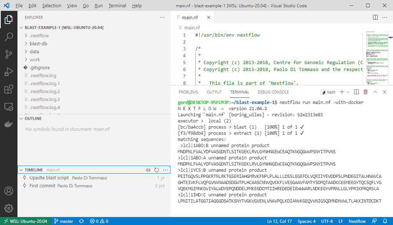Pin the Timeline view
393x225 pixels.
(x=148, y=170)
